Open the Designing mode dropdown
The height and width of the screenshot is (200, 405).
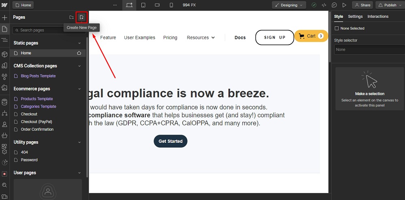tap(289, 5)
